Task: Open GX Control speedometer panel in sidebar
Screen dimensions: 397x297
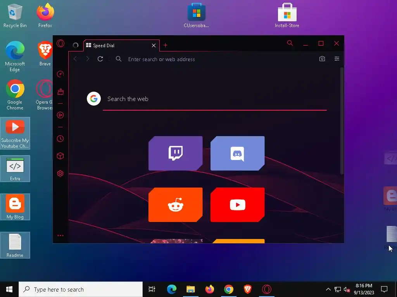Action: 60,74
